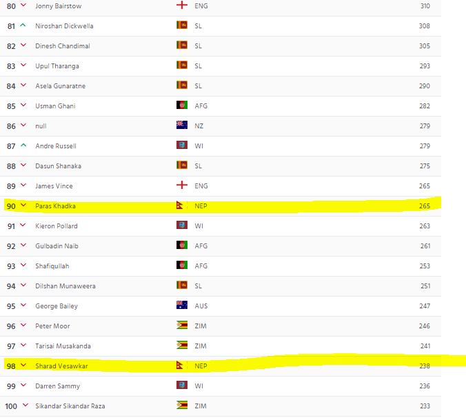Open Sharad Vesawkar's player name link
This screenshot has width=466, height=418.
61,366
